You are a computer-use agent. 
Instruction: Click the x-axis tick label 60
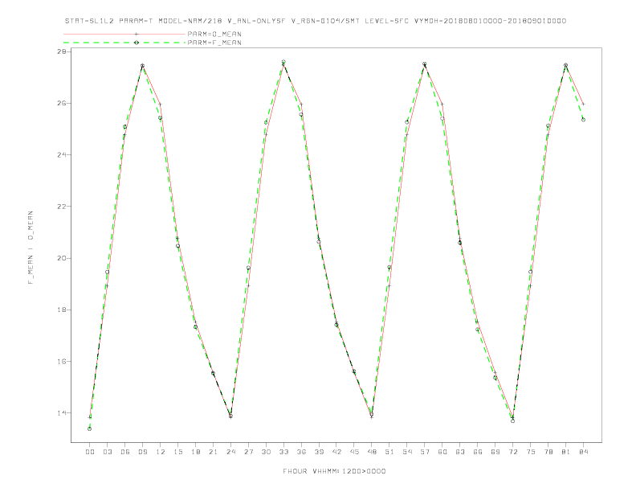click(x=442, y=452)
